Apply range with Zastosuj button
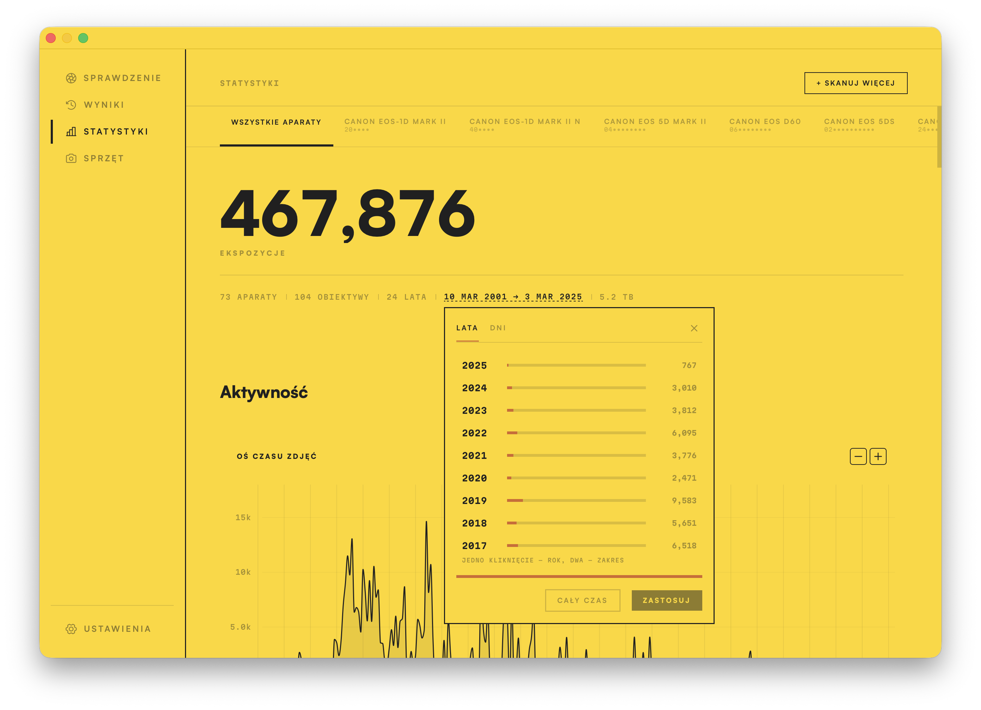This screenshot has width=981, height=710. point(667,600)
